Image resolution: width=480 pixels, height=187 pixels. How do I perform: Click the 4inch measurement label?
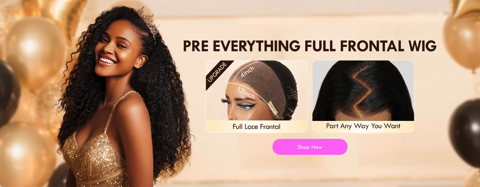coord(247,72)
